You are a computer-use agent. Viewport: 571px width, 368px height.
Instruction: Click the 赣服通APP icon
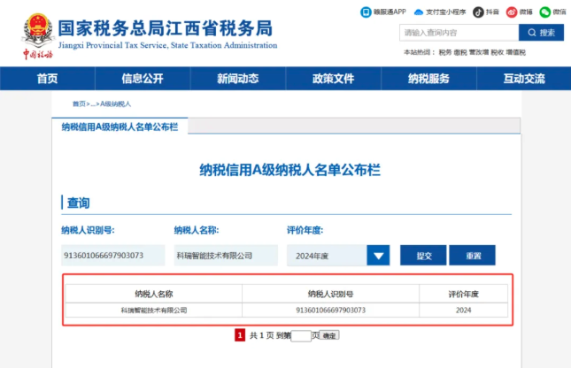[367, 11]
